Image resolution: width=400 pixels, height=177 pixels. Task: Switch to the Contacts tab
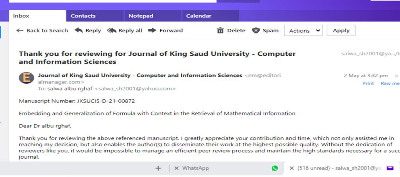tap(83, 16)
